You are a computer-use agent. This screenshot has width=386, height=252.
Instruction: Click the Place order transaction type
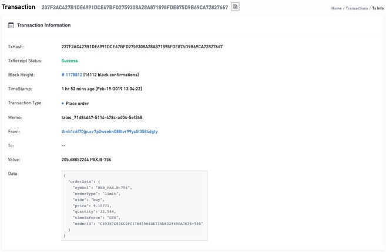[x=77, y=103]
